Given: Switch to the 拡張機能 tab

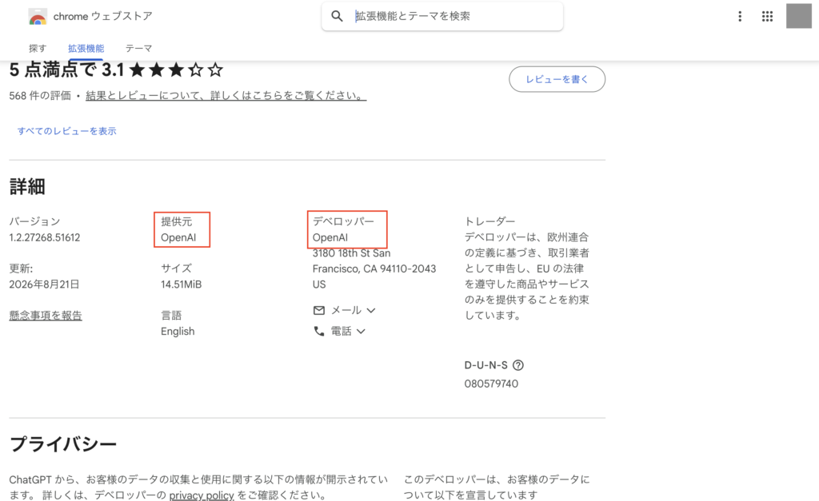Looking at the screenshot, I should [x=86, y=48].
